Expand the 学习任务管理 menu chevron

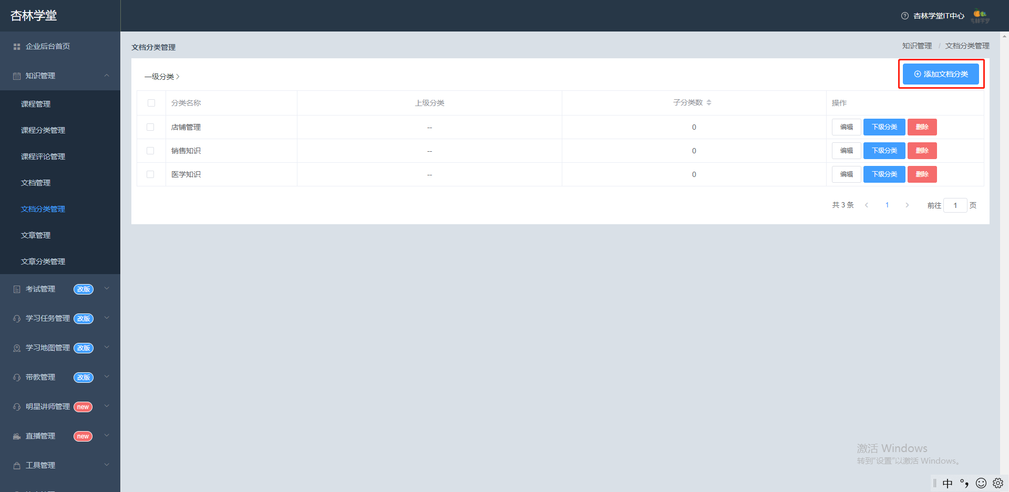(x=107, y=318)
